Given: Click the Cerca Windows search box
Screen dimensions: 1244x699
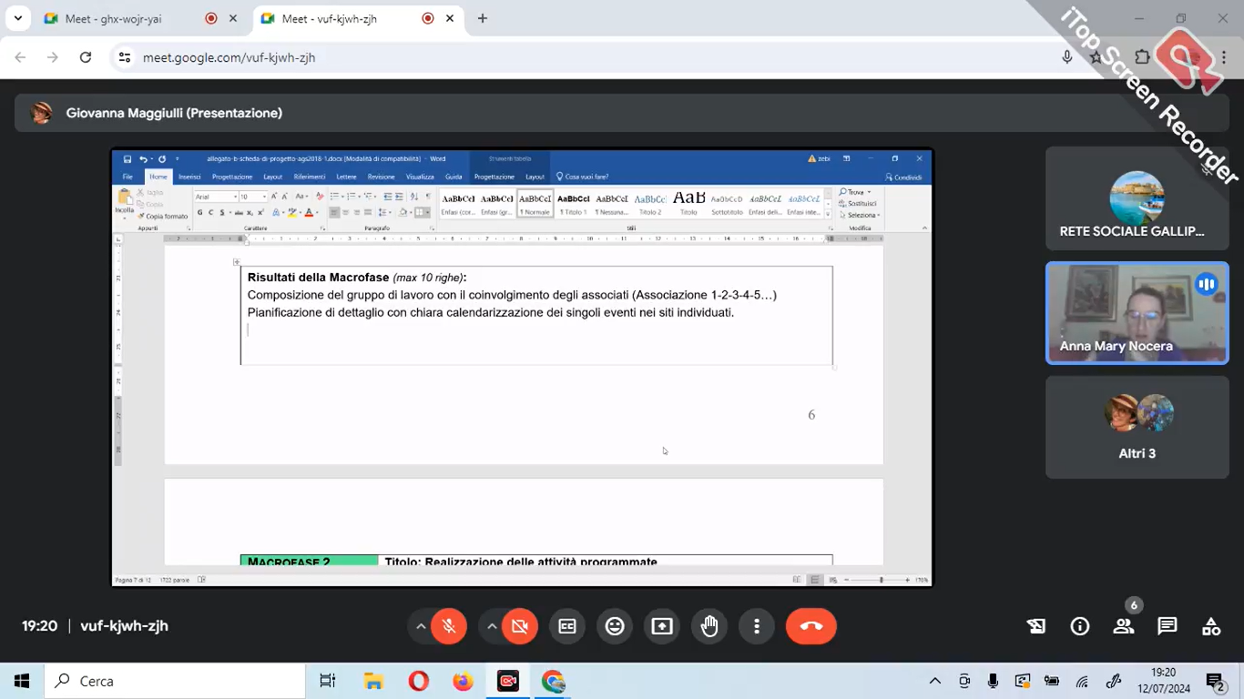Looking at the screenshot, I should pos(175,681).
